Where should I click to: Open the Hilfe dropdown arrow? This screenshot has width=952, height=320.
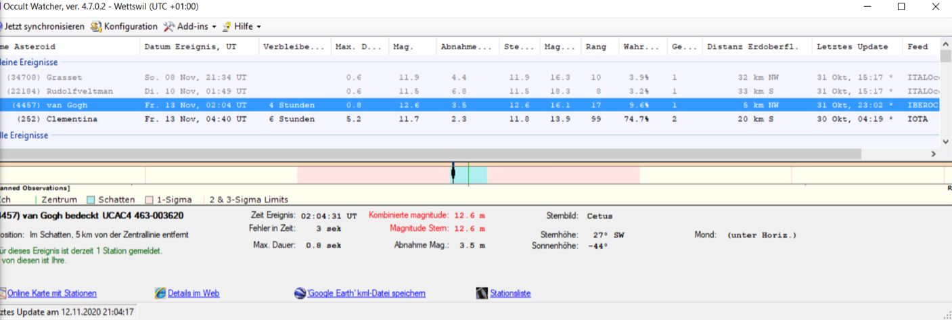coord(258,27)
